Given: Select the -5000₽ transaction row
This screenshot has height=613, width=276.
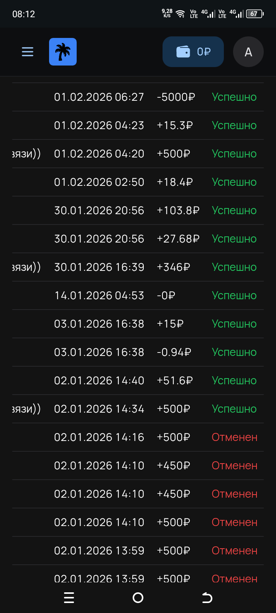Looking at the screenshot, I should click(x=138, y=97).
